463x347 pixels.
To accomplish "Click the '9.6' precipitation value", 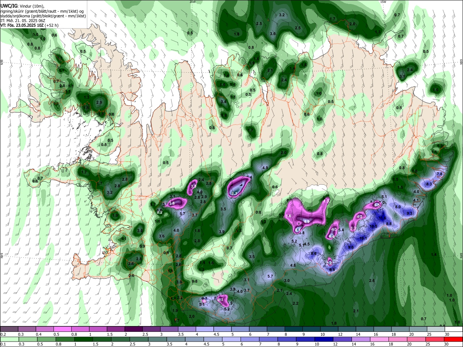I will [x=351, y=247].
